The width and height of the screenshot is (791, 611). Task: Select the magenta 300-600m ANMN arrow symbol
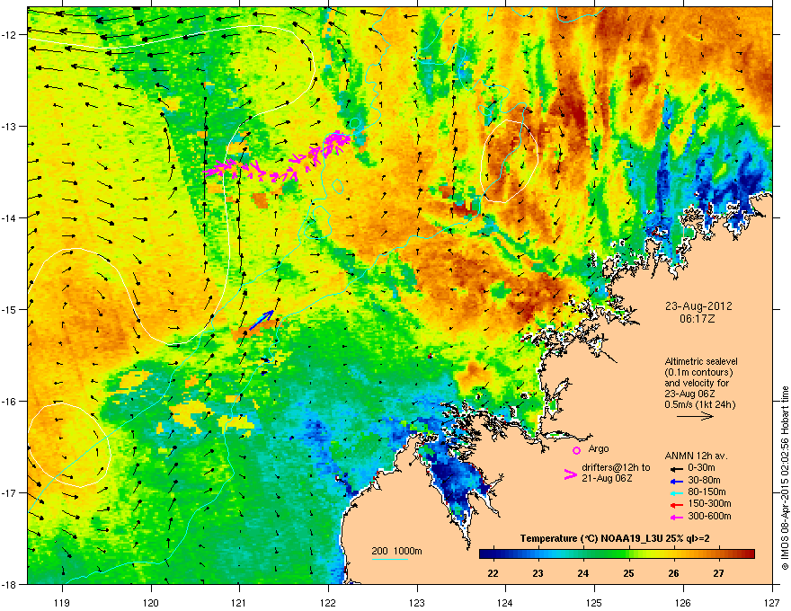(x=677, y=517)
